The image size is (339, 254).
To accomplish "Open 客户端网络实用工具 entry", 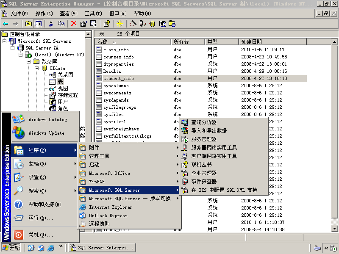I will (224, 156).
